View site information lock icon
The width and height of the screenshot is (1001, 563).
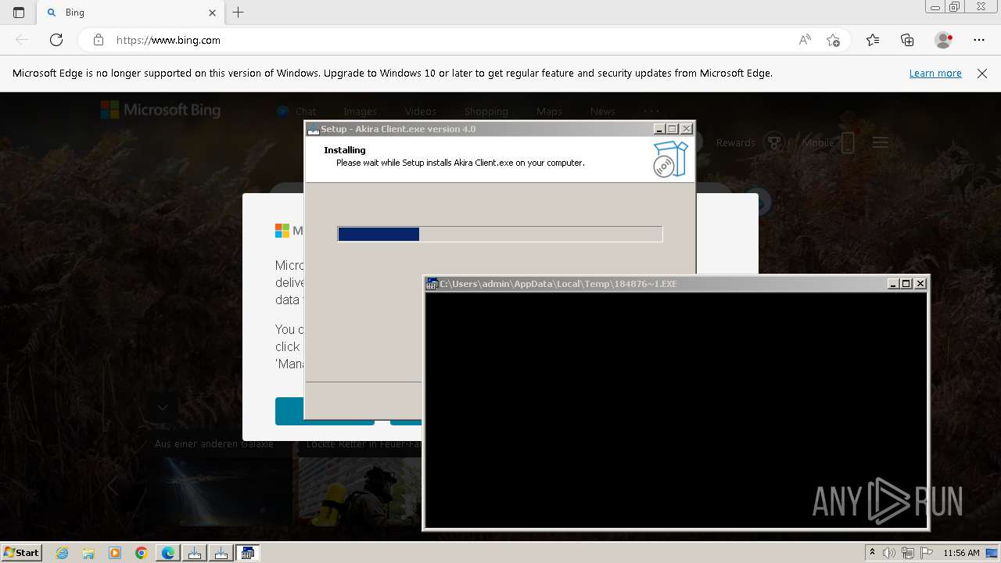click(99, 40)
